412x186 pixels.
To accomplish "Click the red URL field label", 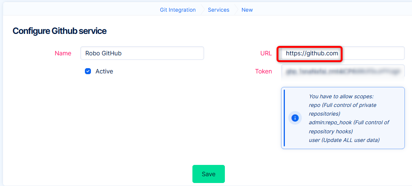I will 266,53.
